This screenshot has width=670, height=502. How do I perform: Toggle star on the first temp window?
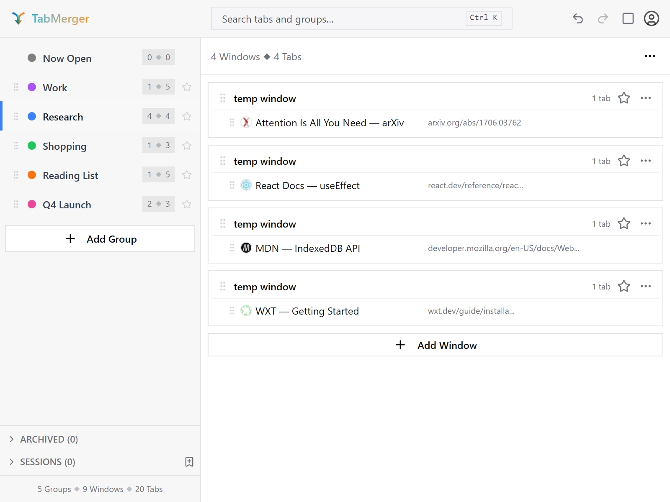coord(624,98)
